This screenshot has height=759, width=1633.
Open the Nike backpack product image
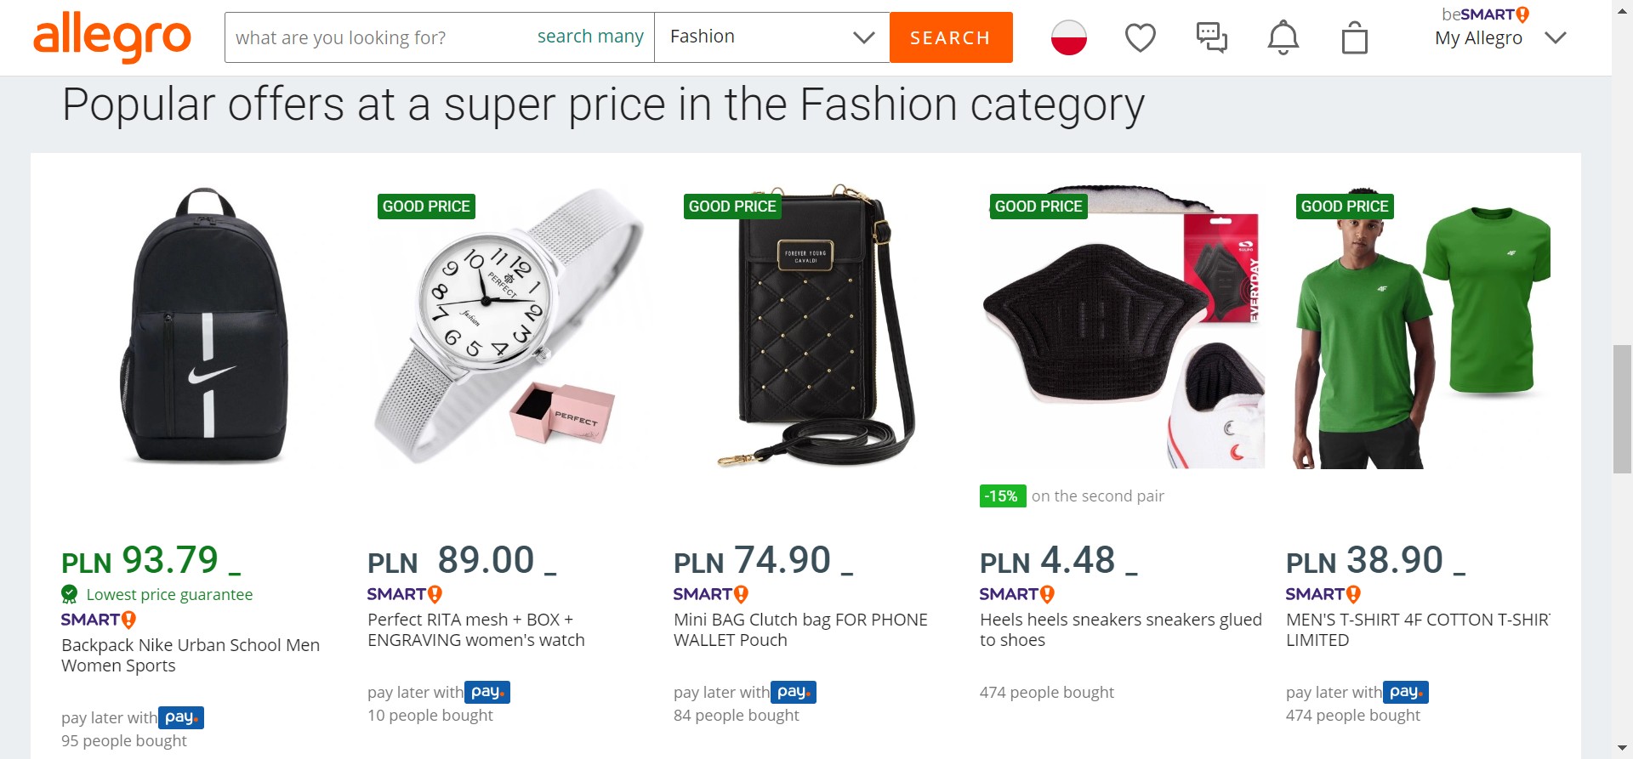click(x=204, y=327)
